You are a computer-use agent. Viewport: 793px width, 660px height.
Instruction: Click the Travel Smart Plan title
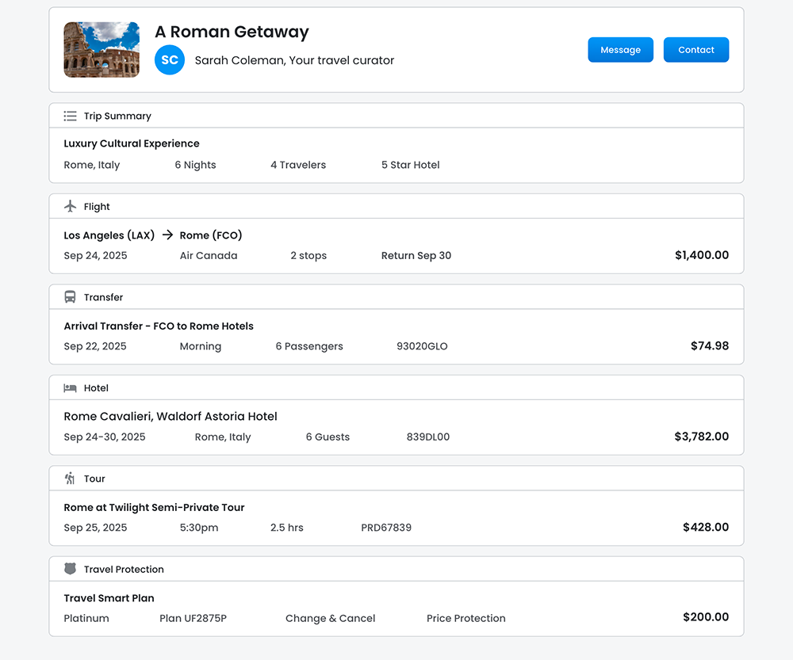click(x=109, y=598)
